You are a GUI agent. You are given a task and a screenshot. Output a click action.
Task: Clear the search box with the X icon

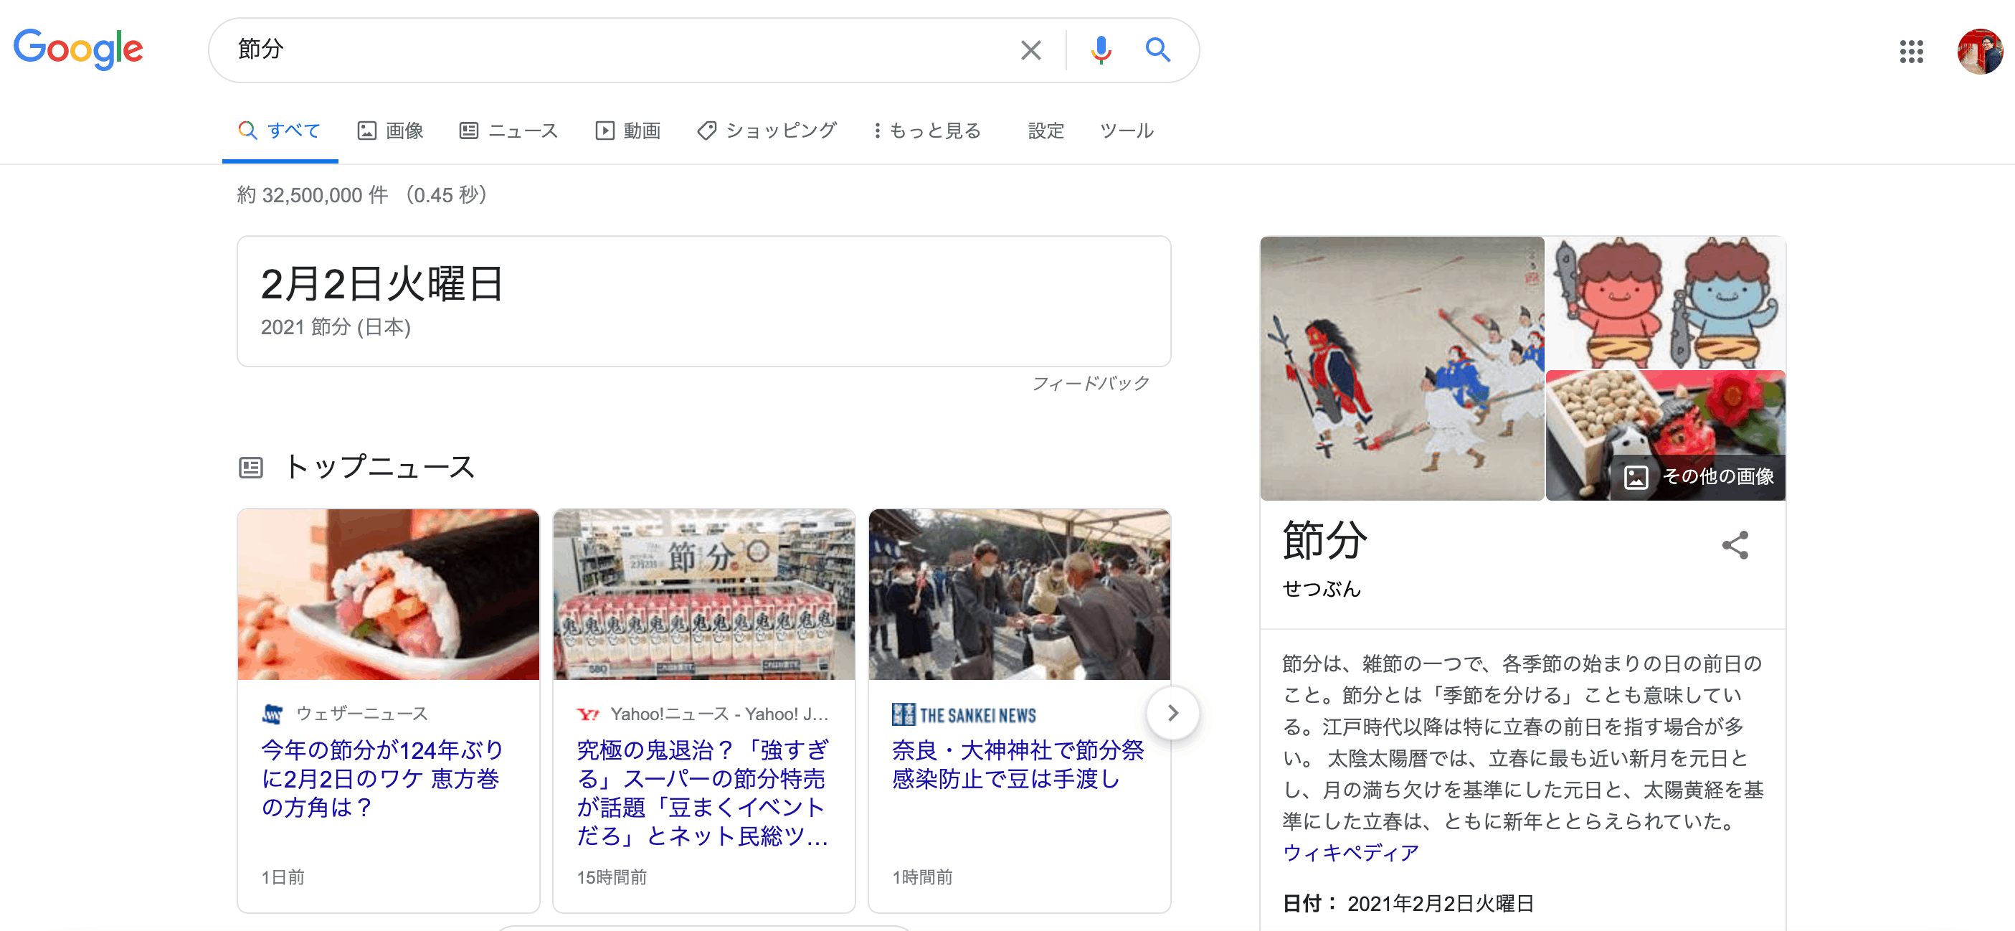click(x=1030, y=51)
